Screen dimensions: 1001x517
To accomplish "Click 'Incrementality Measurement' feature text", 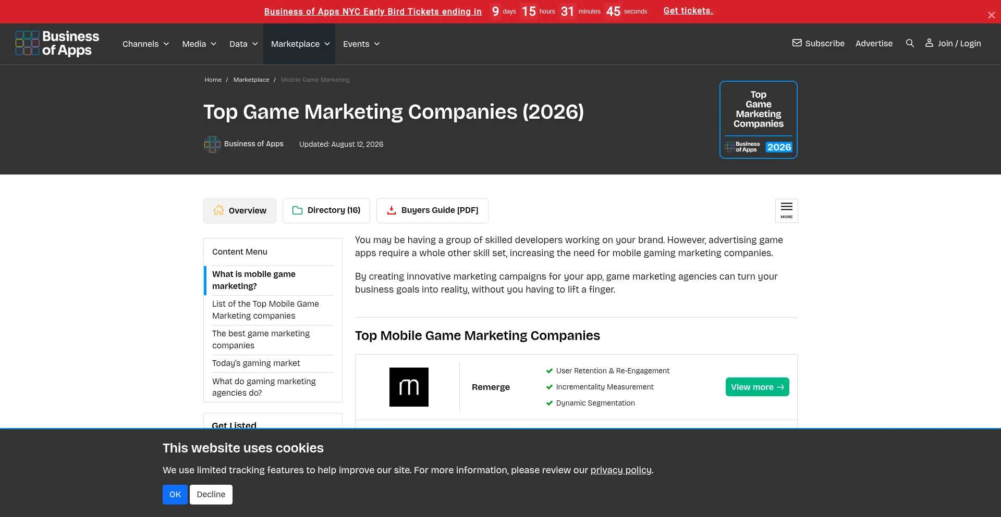I will pos(605,387).
